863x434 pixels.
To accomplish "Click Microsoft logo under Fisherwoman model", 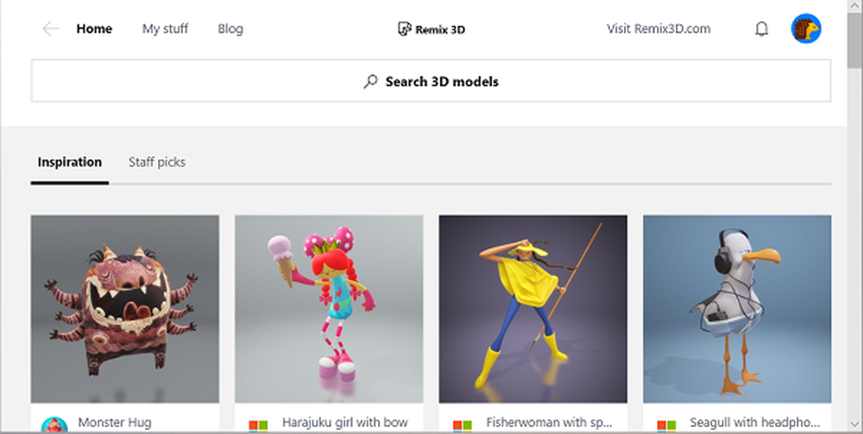I will coord(463,425).
